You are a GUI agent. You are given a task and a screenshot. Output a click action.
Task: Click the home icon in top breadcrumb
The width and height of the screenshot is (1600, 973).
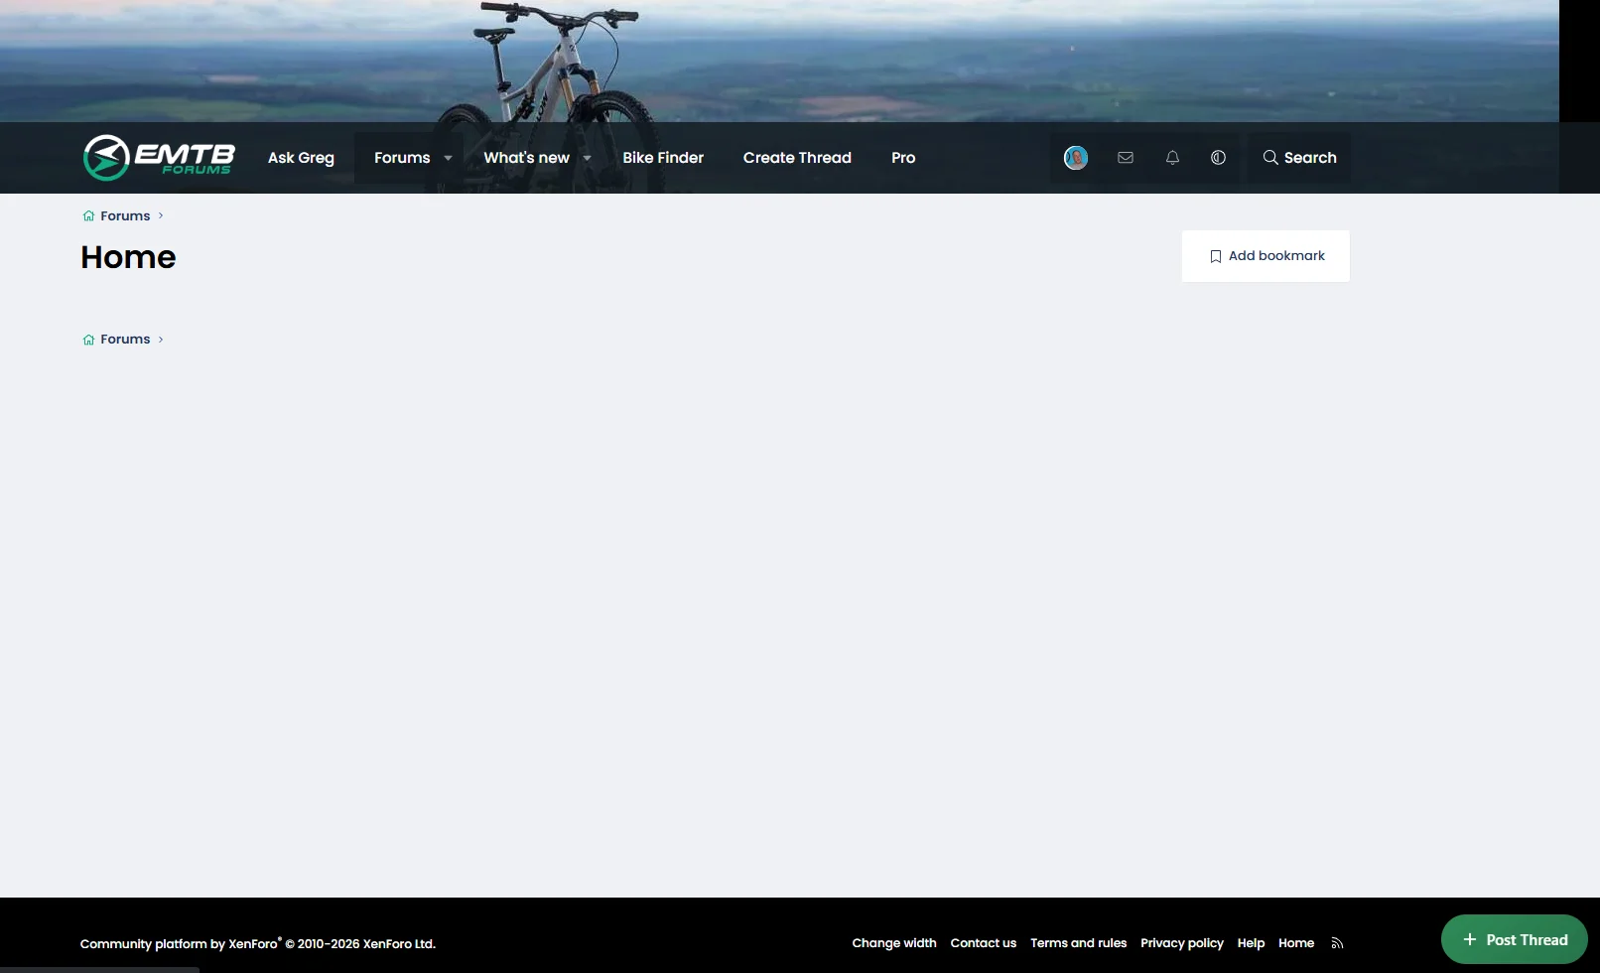coord(88,215)
